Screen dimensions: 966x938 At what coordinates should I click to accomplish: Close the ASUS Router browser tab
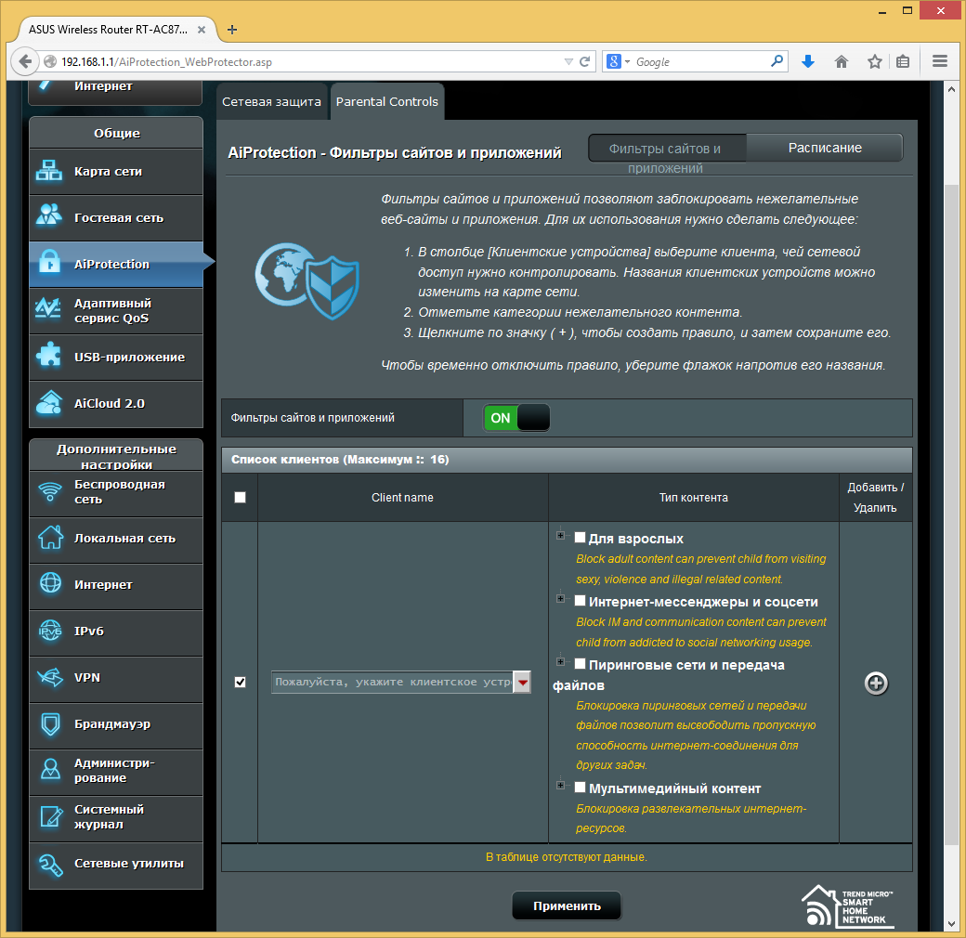point(202,30)
